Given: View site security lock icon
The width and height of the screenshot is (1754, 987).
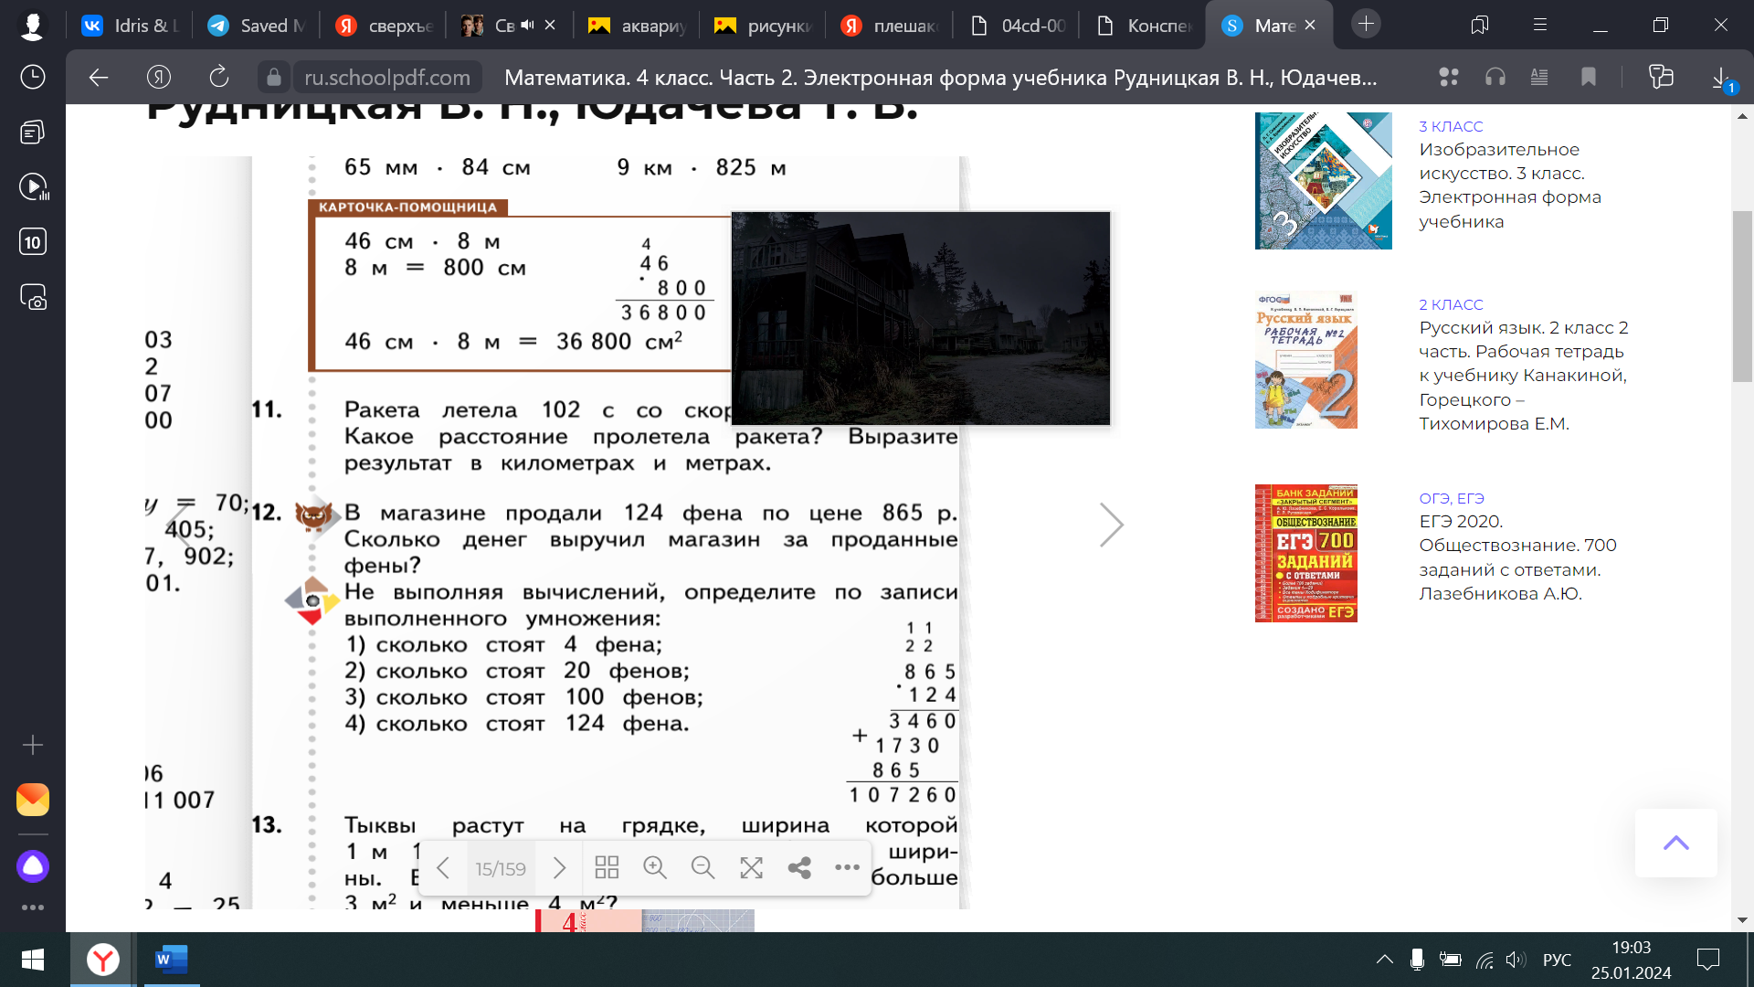Looking at the screenshot, I should (x=273, y=78).
